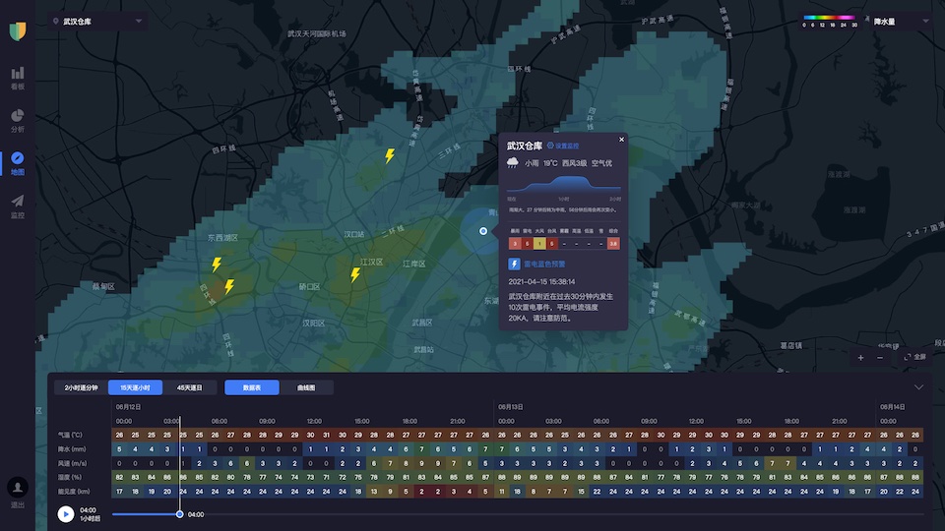Click the shield logo at top left
945x531 pixels.
(x=18, y=30)
